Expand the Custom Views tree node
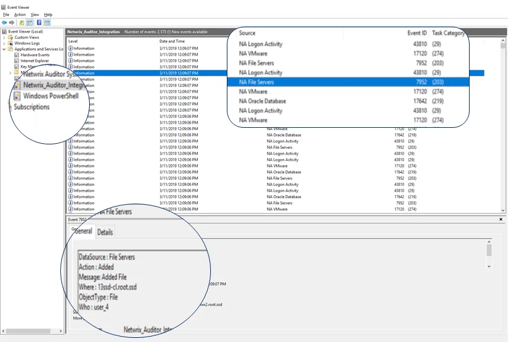 click(x=4, y=37)
